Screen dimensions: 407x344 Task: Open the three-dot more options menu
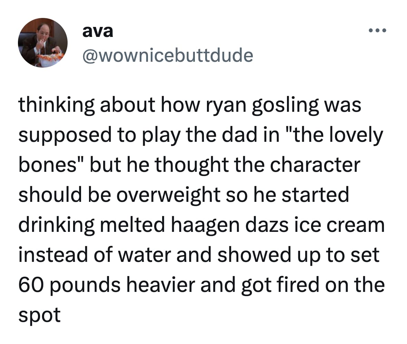point(378,31)
